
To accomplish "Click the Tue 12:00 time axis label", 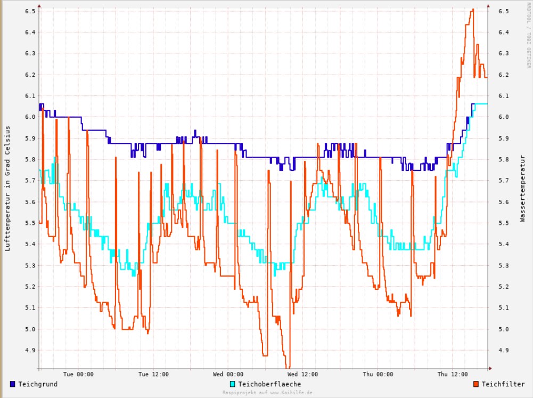I will click(153, 375).
